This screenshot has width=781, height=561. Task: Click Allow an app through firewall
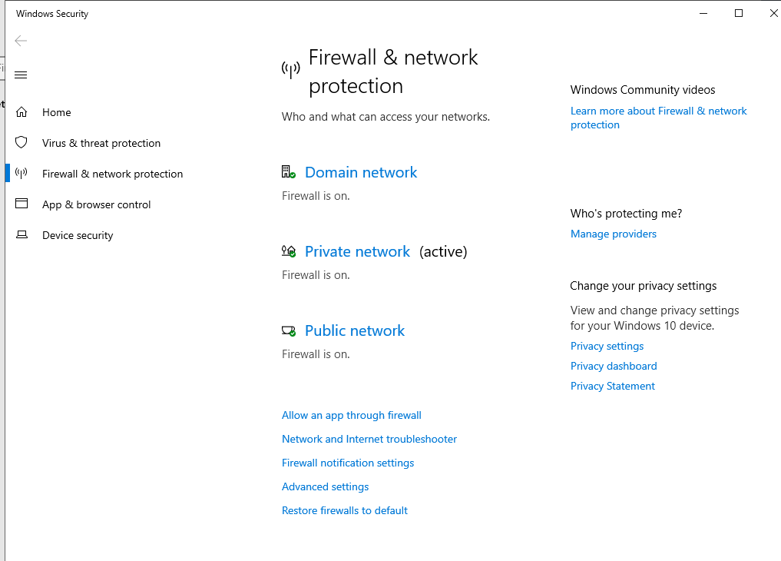tap(352, 416)
